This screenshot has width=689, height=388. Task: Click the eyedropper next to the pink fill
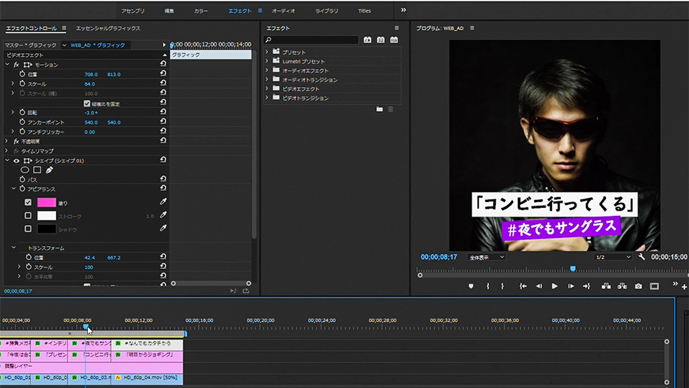tap(163, 202)
